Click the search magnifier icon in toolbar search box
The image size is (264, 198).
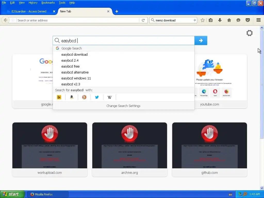pos(153,20)
